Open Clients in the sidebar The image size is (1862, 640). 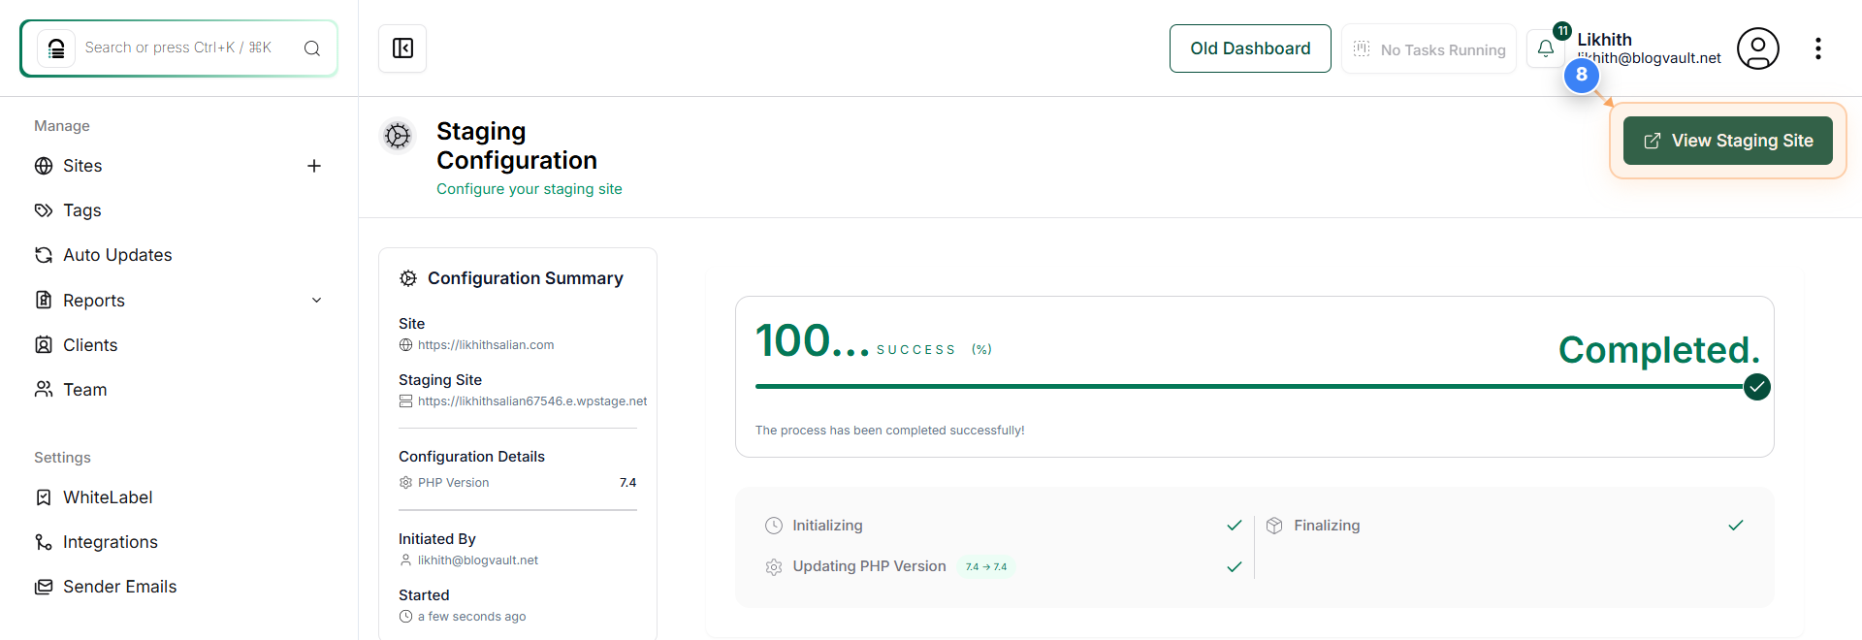coord(90,345)
